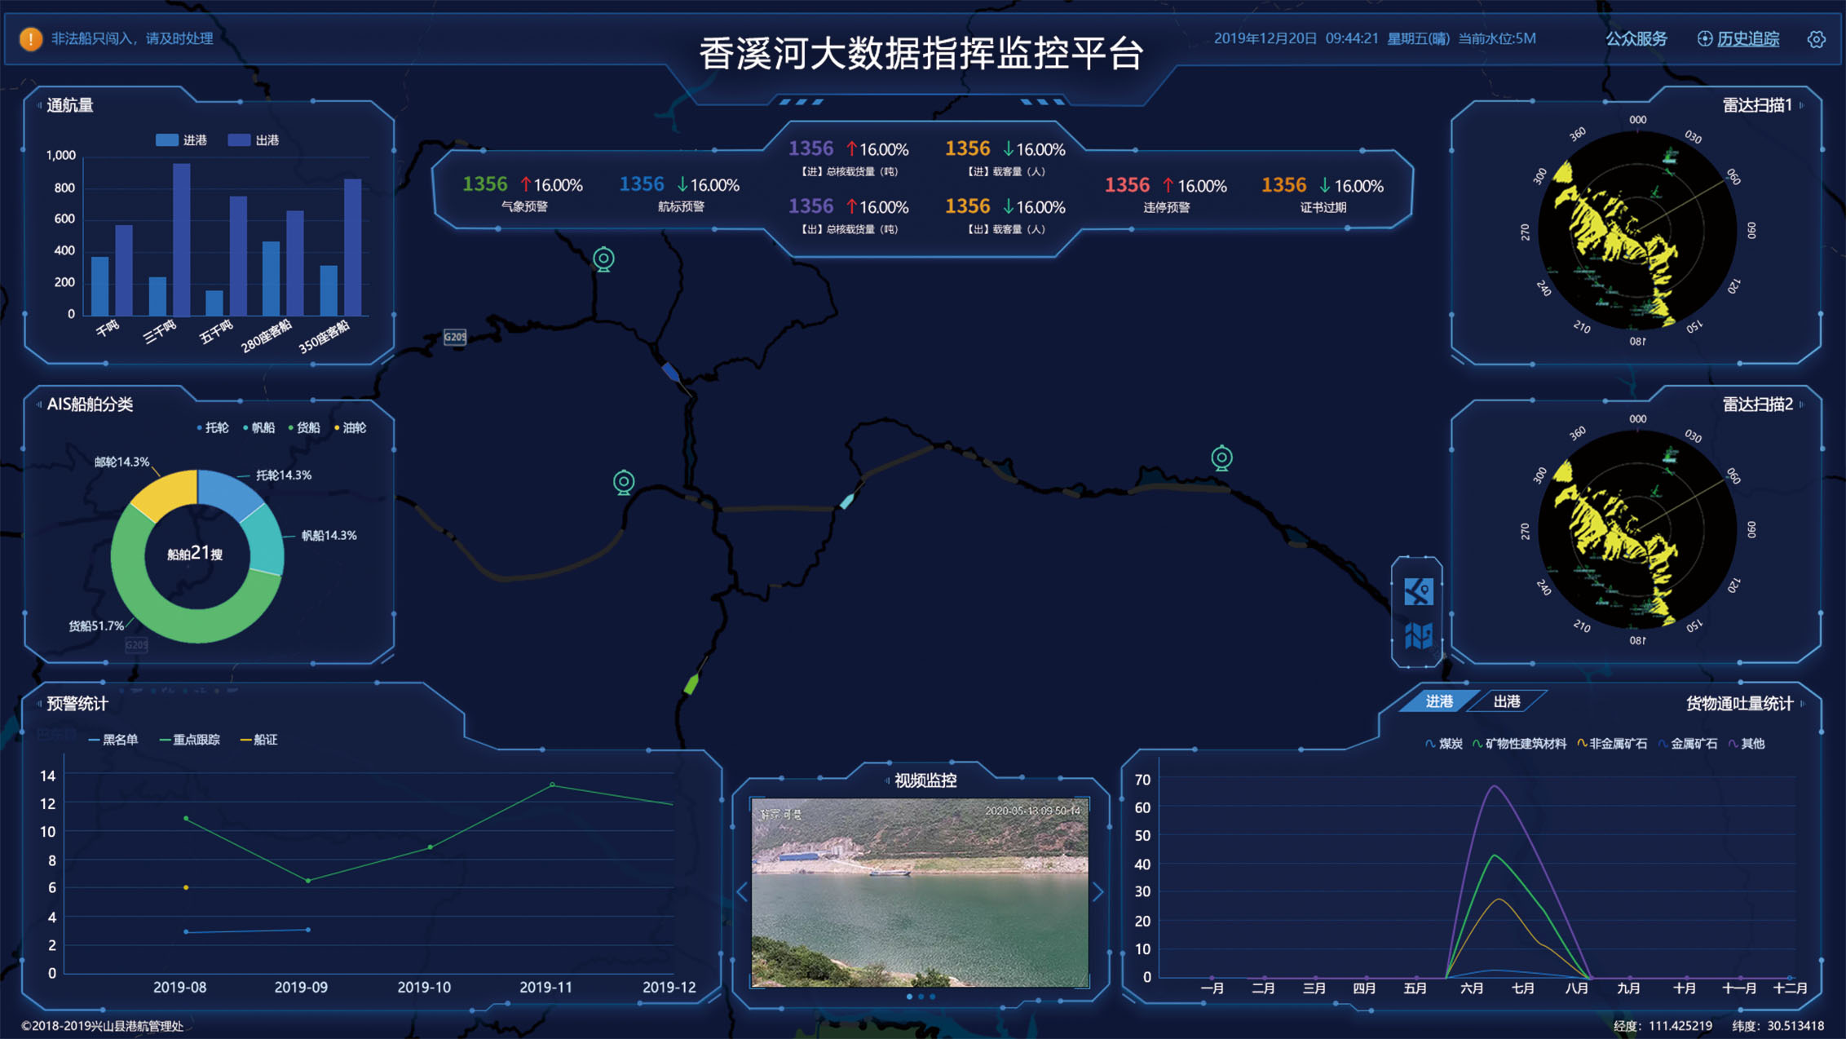Click the easternmost camera marker on map

pyautogui.click(x=1221, y=458)
